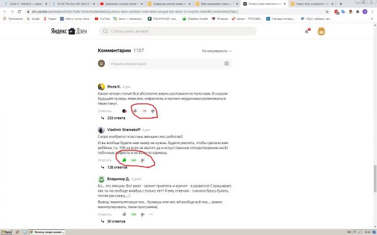The width and height of the screenshot is (377, 235).
Task: Click the Новый комментарий input field
Action: coord(166,64)
